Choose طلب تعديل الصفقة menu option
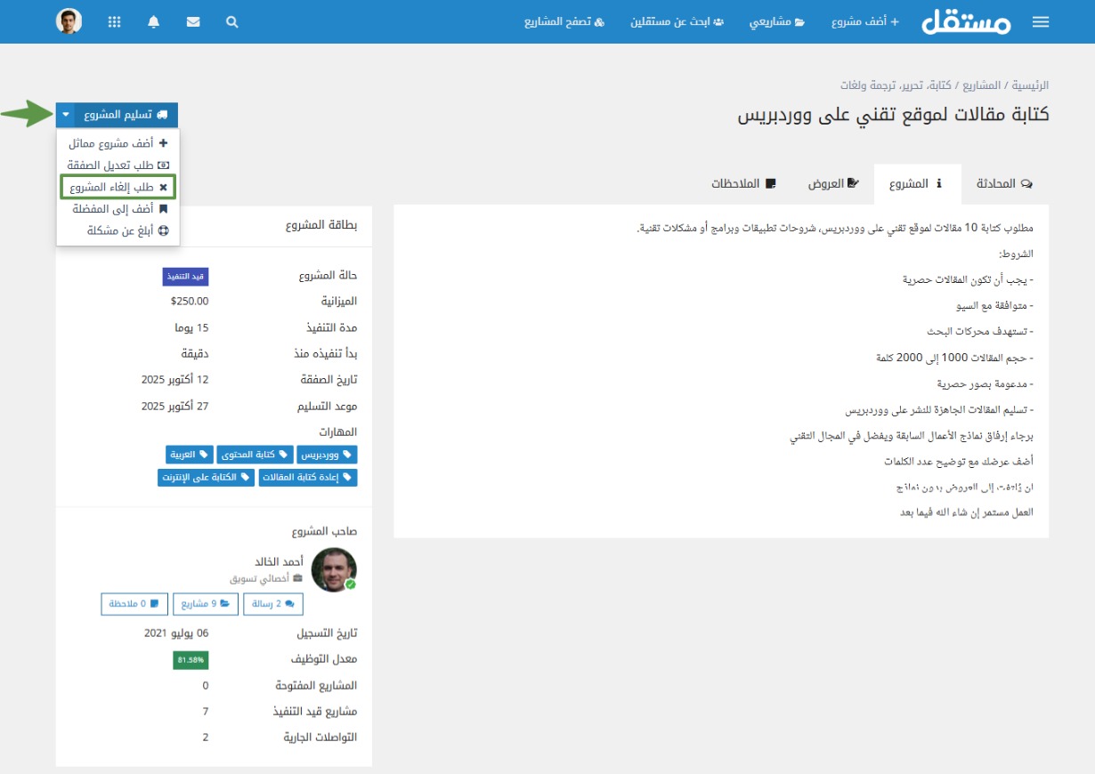The width and height of the screenshot is (1095, 774). 118,165
